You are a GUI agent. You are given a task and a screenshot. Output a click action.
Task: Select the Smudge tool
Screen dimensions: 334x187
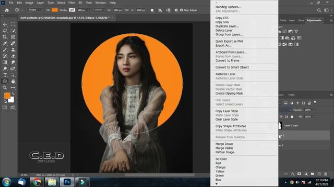[13, 62]
